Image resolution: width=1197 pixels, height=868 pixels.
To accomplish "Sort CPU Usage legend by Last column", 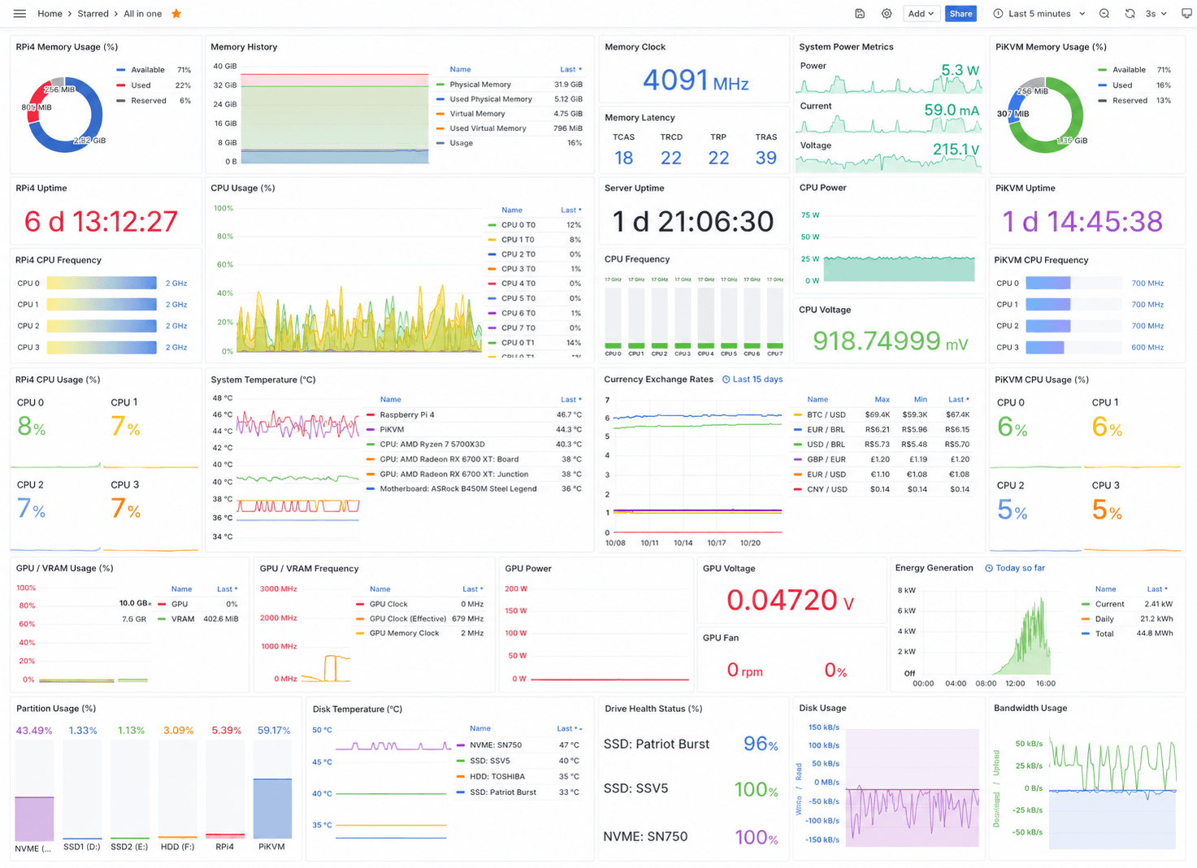I will pyautogui.click(x=570, y=210).
